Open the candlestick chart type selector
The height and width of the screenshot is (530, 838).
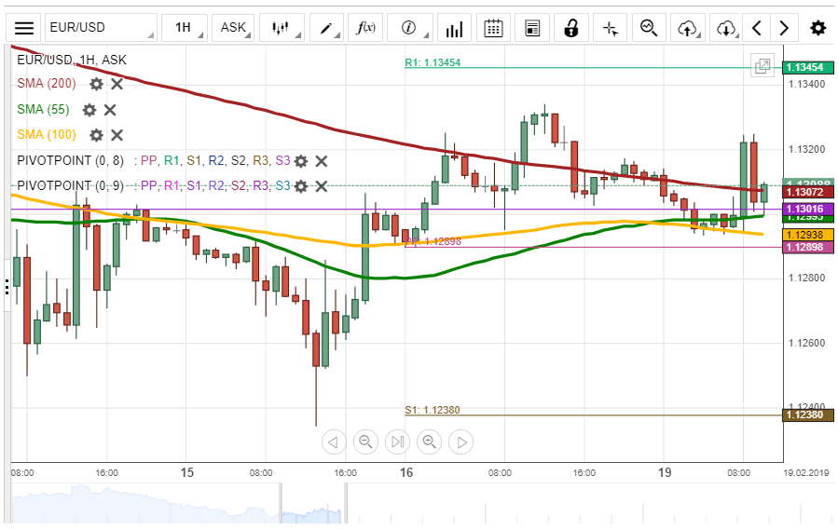pyautogui.click(x=282, y=28)
